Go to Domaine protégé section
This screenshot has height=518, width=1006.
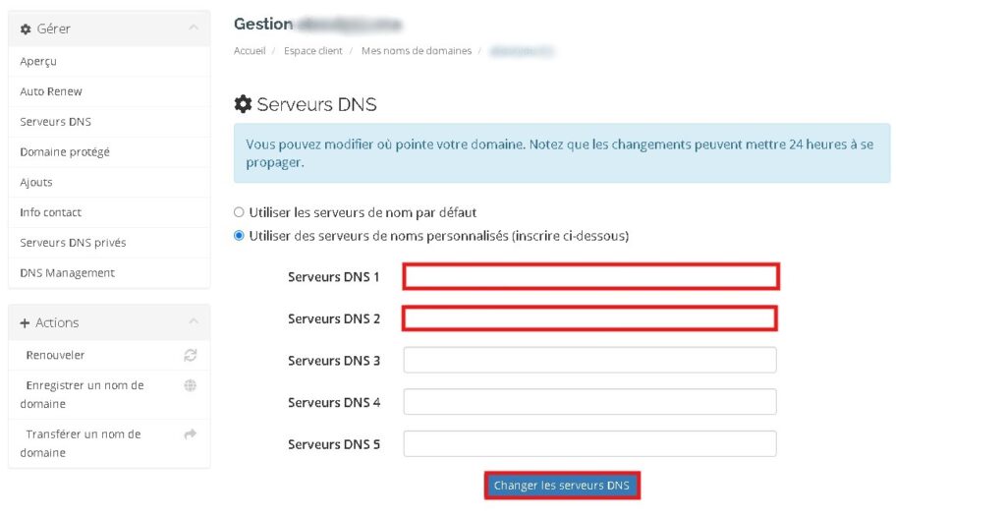tap(65, 152)
